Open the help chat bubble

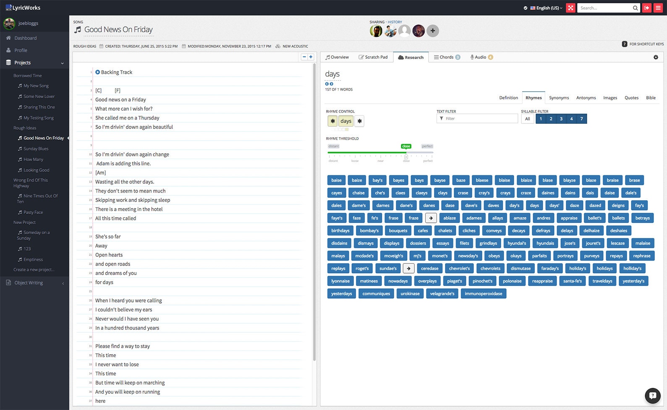[653, 395]
